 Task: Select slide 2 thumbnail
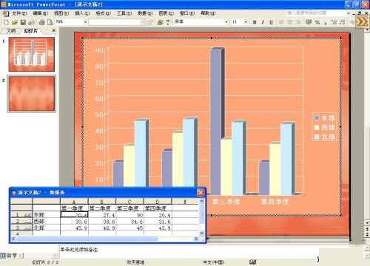pyautogui.click(x=32, y=94)
